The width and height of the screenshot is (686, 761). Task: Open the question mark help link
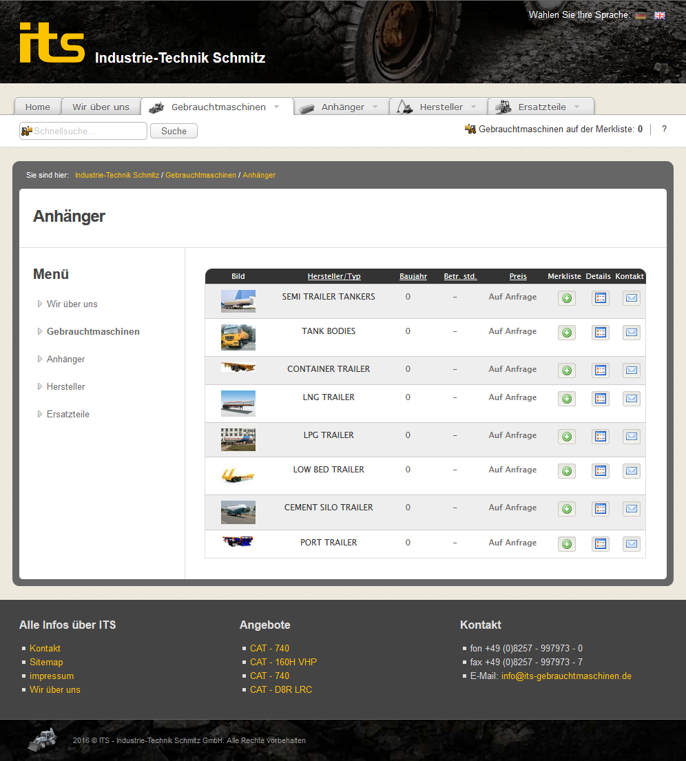tap(664, 129)
